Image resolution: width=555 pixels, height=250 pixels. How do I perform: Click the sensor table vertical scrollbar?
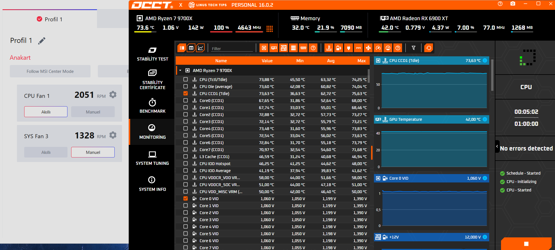click(x=368, y=76)
